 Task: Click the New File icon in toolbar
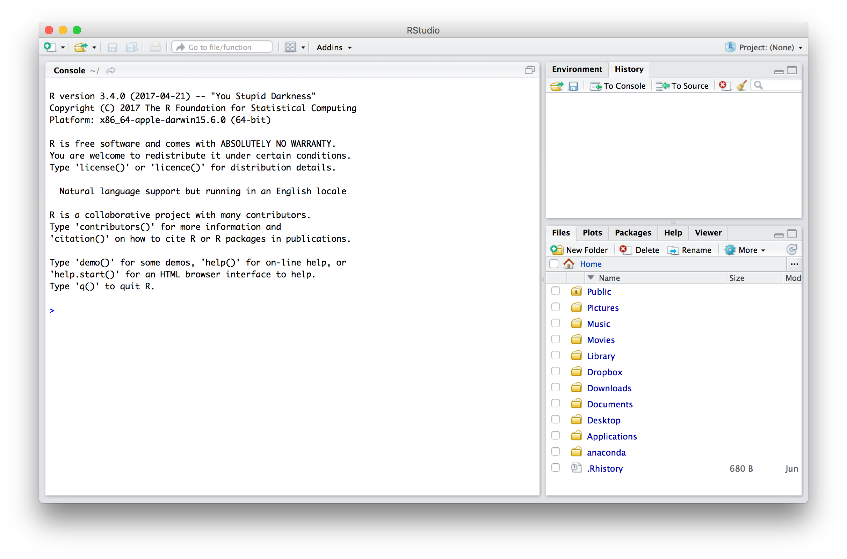49,47
